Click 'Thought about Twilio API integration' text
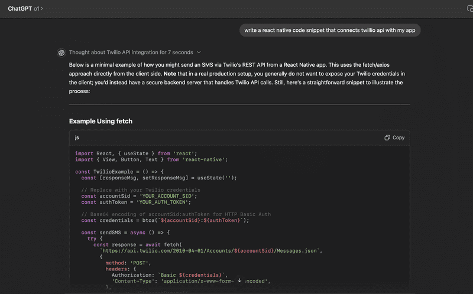 (131, 52)
